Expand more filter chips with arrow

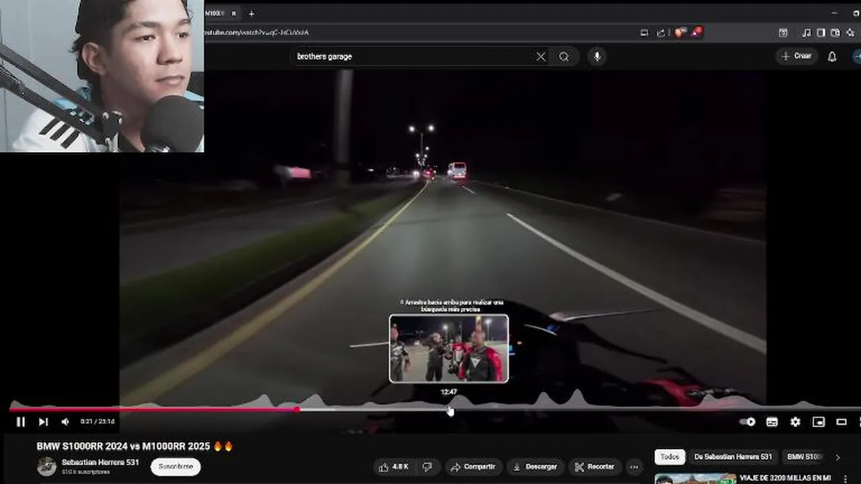pos(837,457)
